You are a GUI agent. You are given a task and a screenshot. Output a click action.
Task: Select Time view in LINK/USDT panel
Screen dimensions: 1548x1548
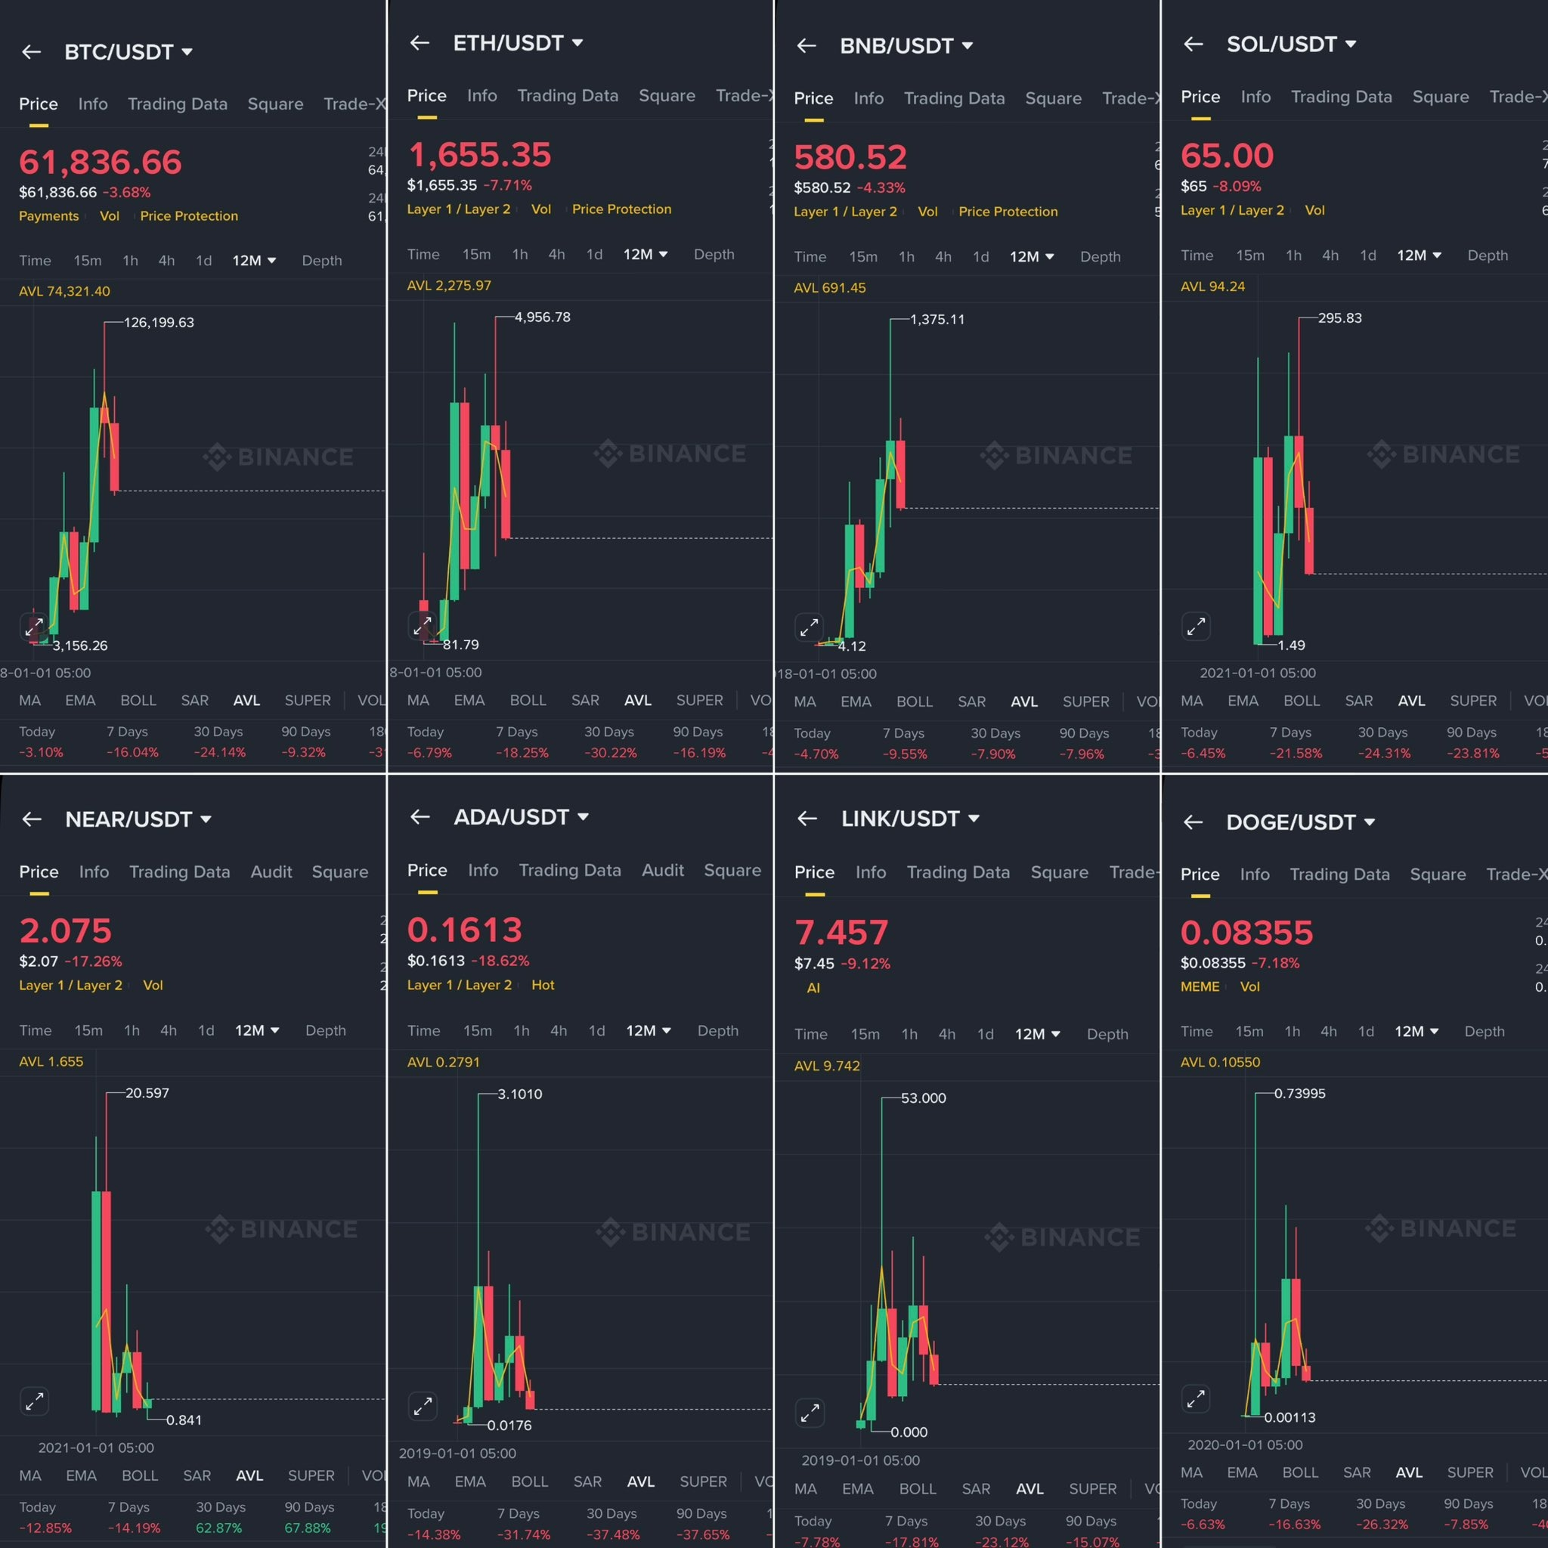tap(810, 1033)
